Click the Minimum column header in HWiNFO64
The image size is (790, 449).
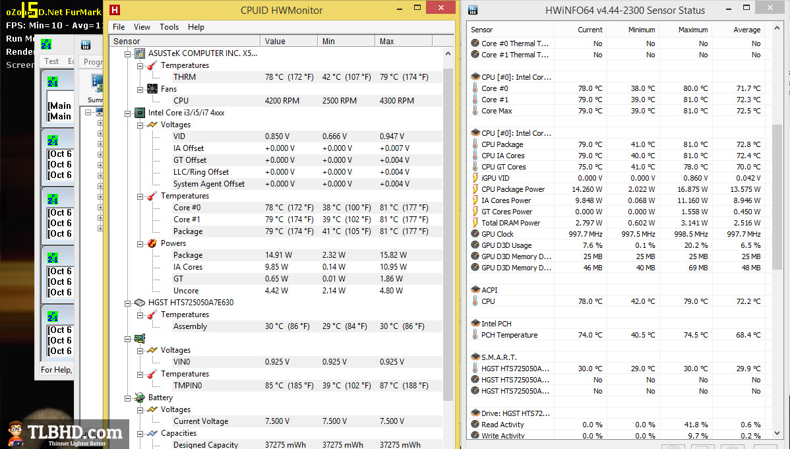tap(633, 30)
